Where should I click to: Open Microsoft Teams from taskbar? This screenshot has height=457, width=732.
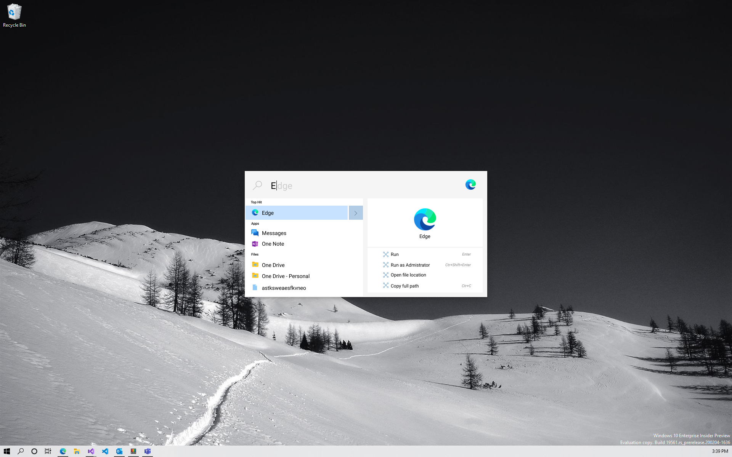pos(148,451)
